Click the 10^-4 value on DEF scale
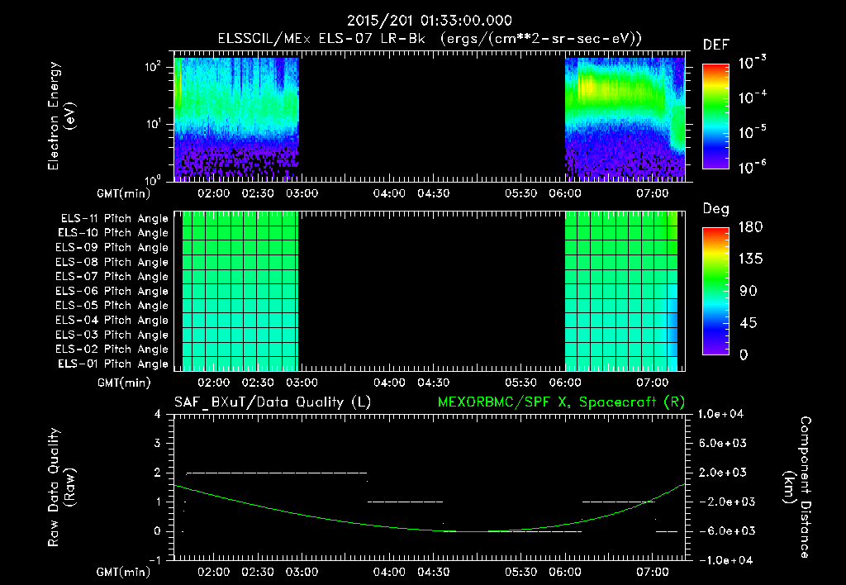 [752, 97]
